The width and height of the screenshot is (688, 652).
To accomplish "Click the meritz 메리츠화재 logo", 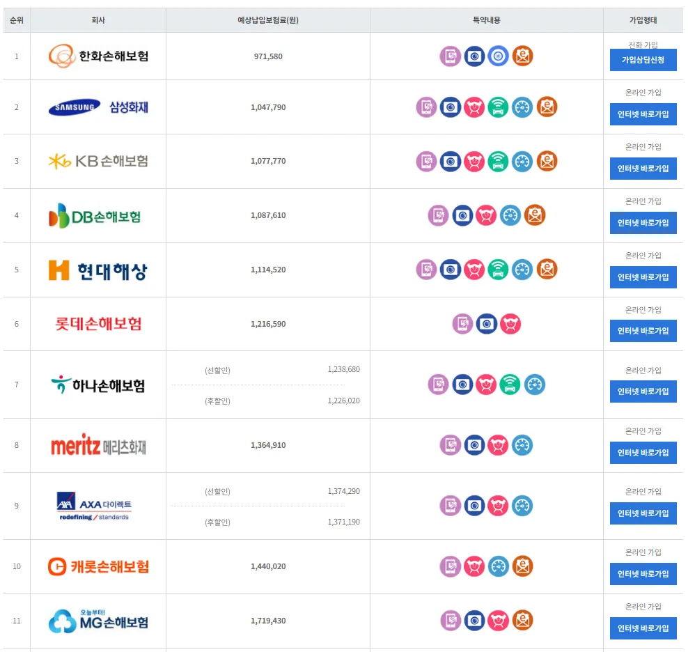I will (99, 446).
